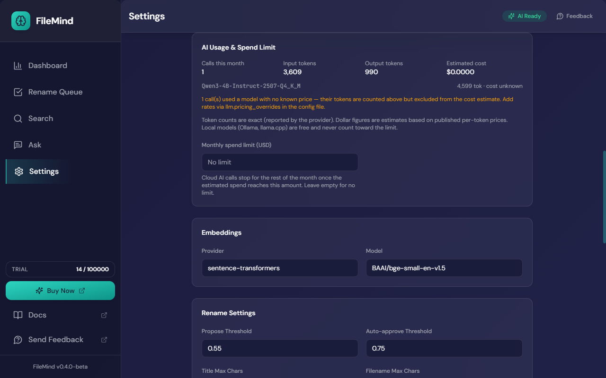Image resolution: width=606 pixels, height=378 pixels.
Task: Focus the Monthly spend limit field
Action: coord(280,162)
